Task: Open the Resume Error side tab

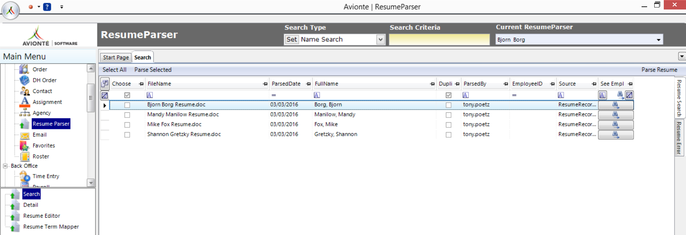Action: [x=679, y=138]
